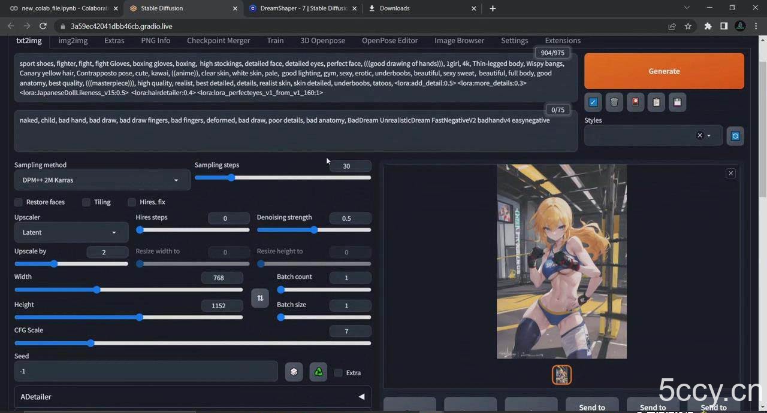Image resolution: width=767 pixels, height=413 pixels.
Task: Reload the page in Chrome
Action: pos(43,26)
